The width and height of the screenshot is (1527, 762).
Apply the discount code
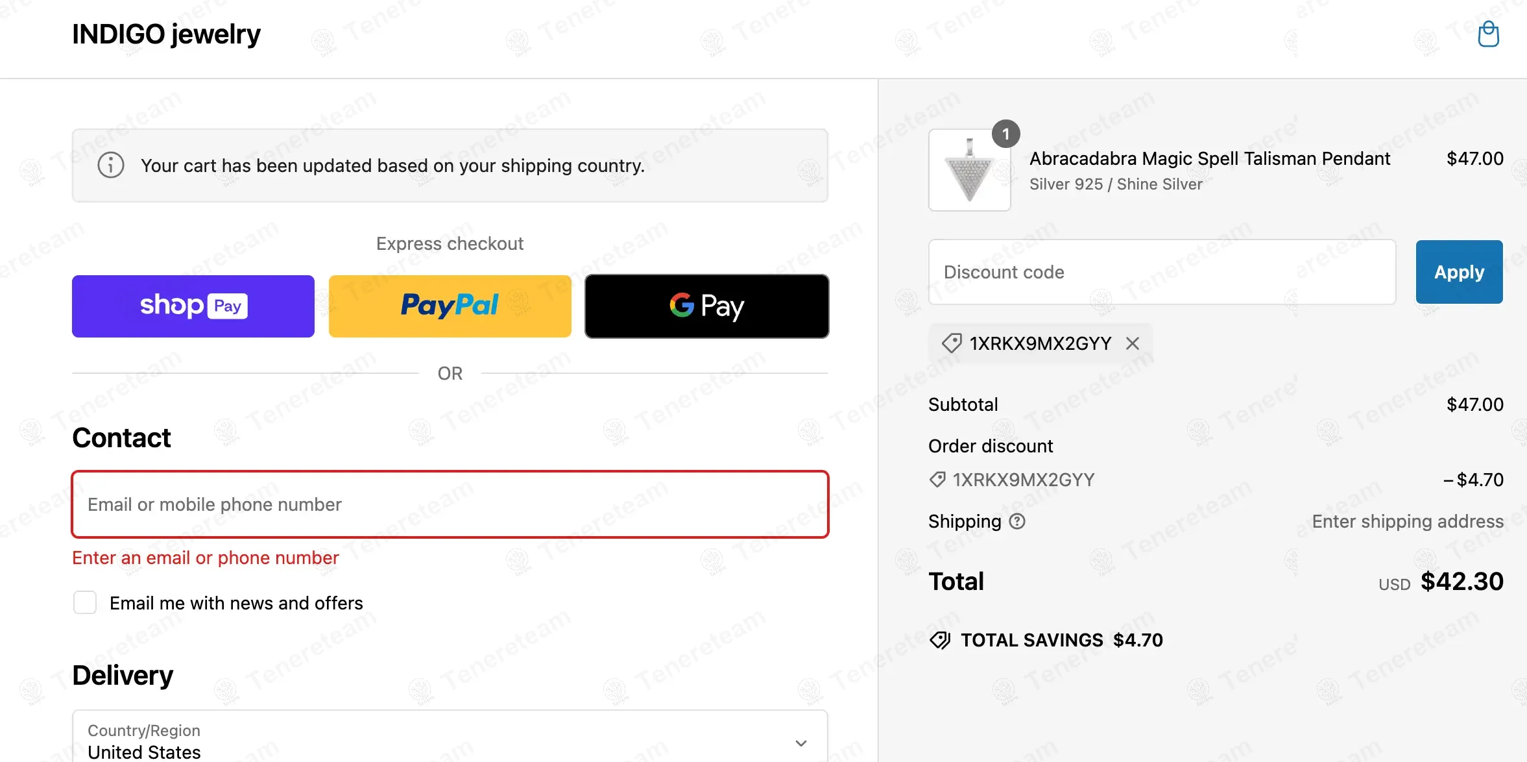coord(1459,272)
